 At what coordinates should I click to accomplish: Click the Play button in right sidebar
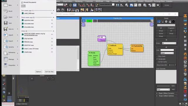185,37
